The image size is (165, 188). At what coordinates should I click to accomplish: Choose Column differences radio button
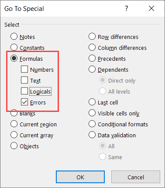[x=92, y=47]
